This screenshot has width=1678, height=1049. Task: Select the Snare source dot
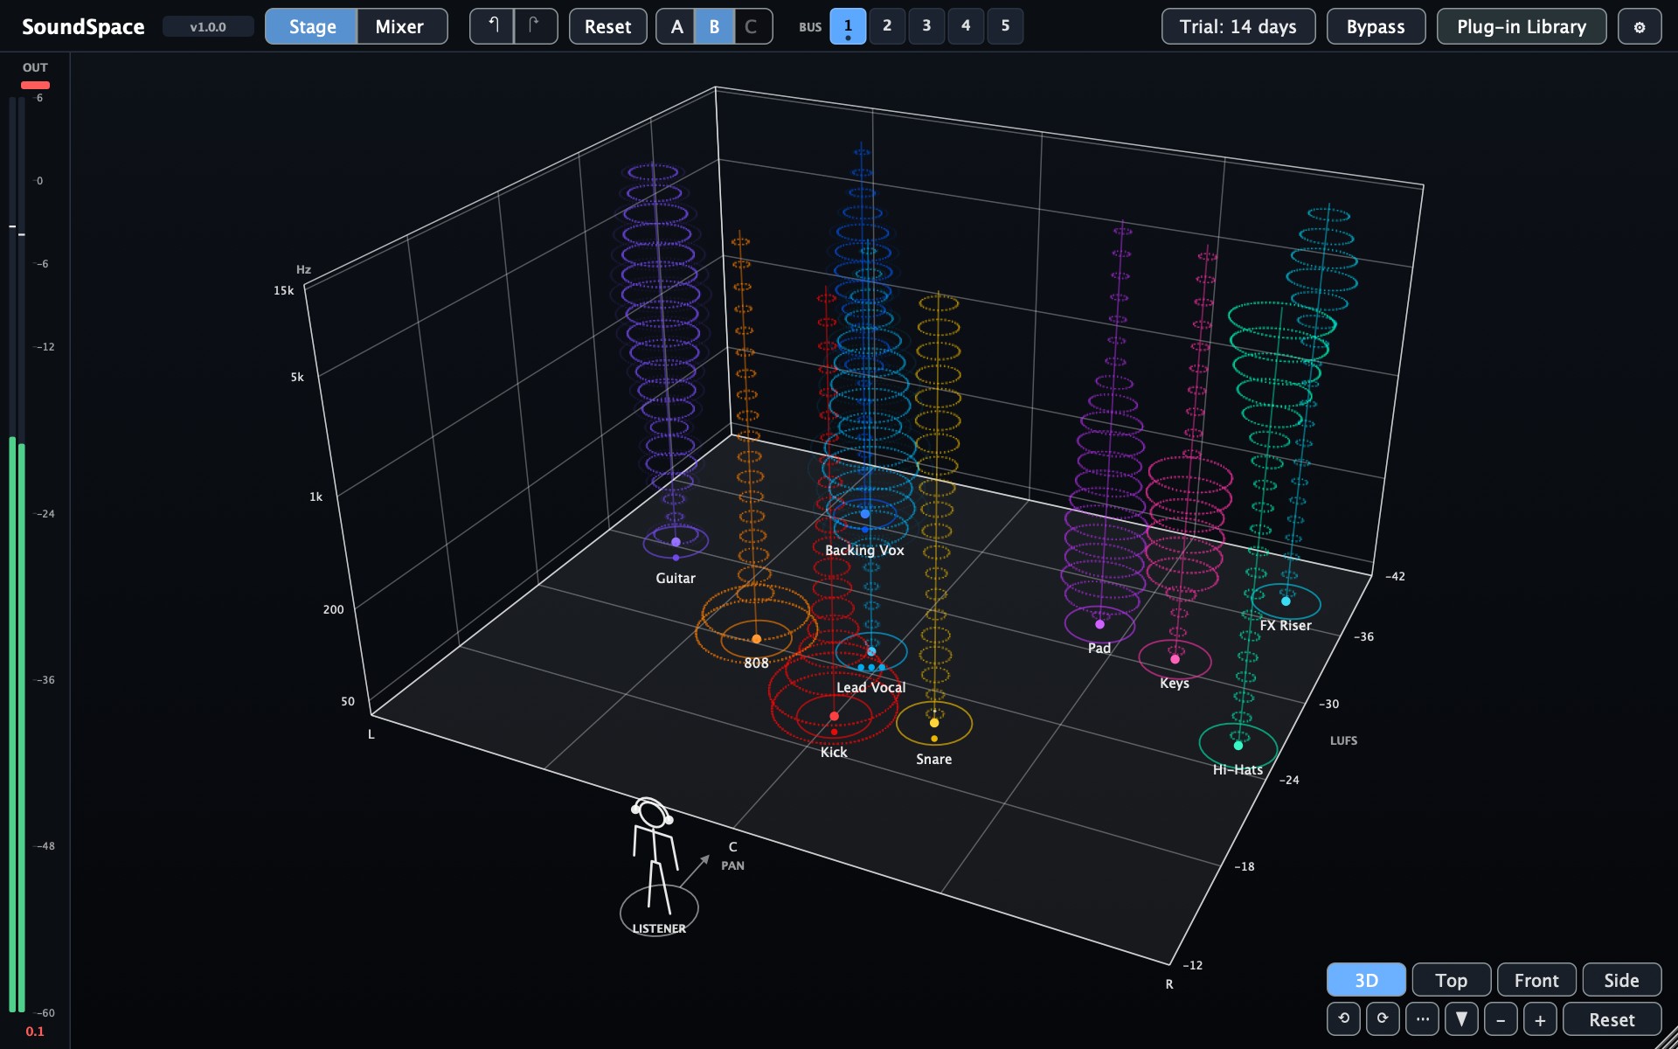click(934, 723)
